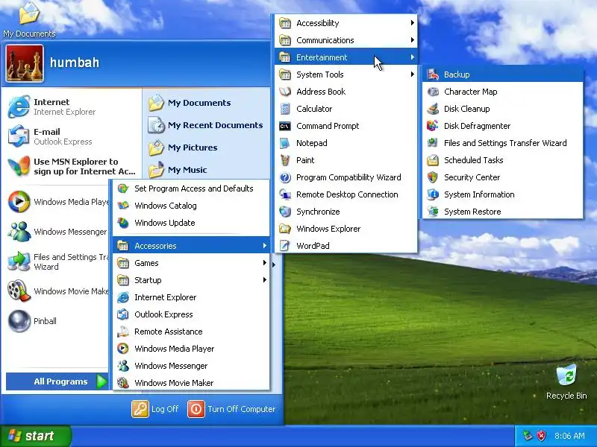Open Windows Catalog icon
597x447 pixels.
pyautogui.click(x=123, y=206)
